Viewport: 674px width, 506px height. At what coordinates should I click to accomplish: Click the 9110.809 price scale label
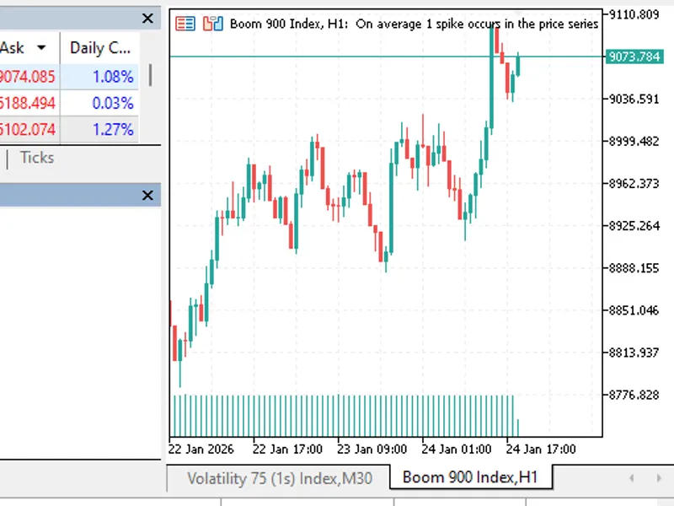point(634,14)
